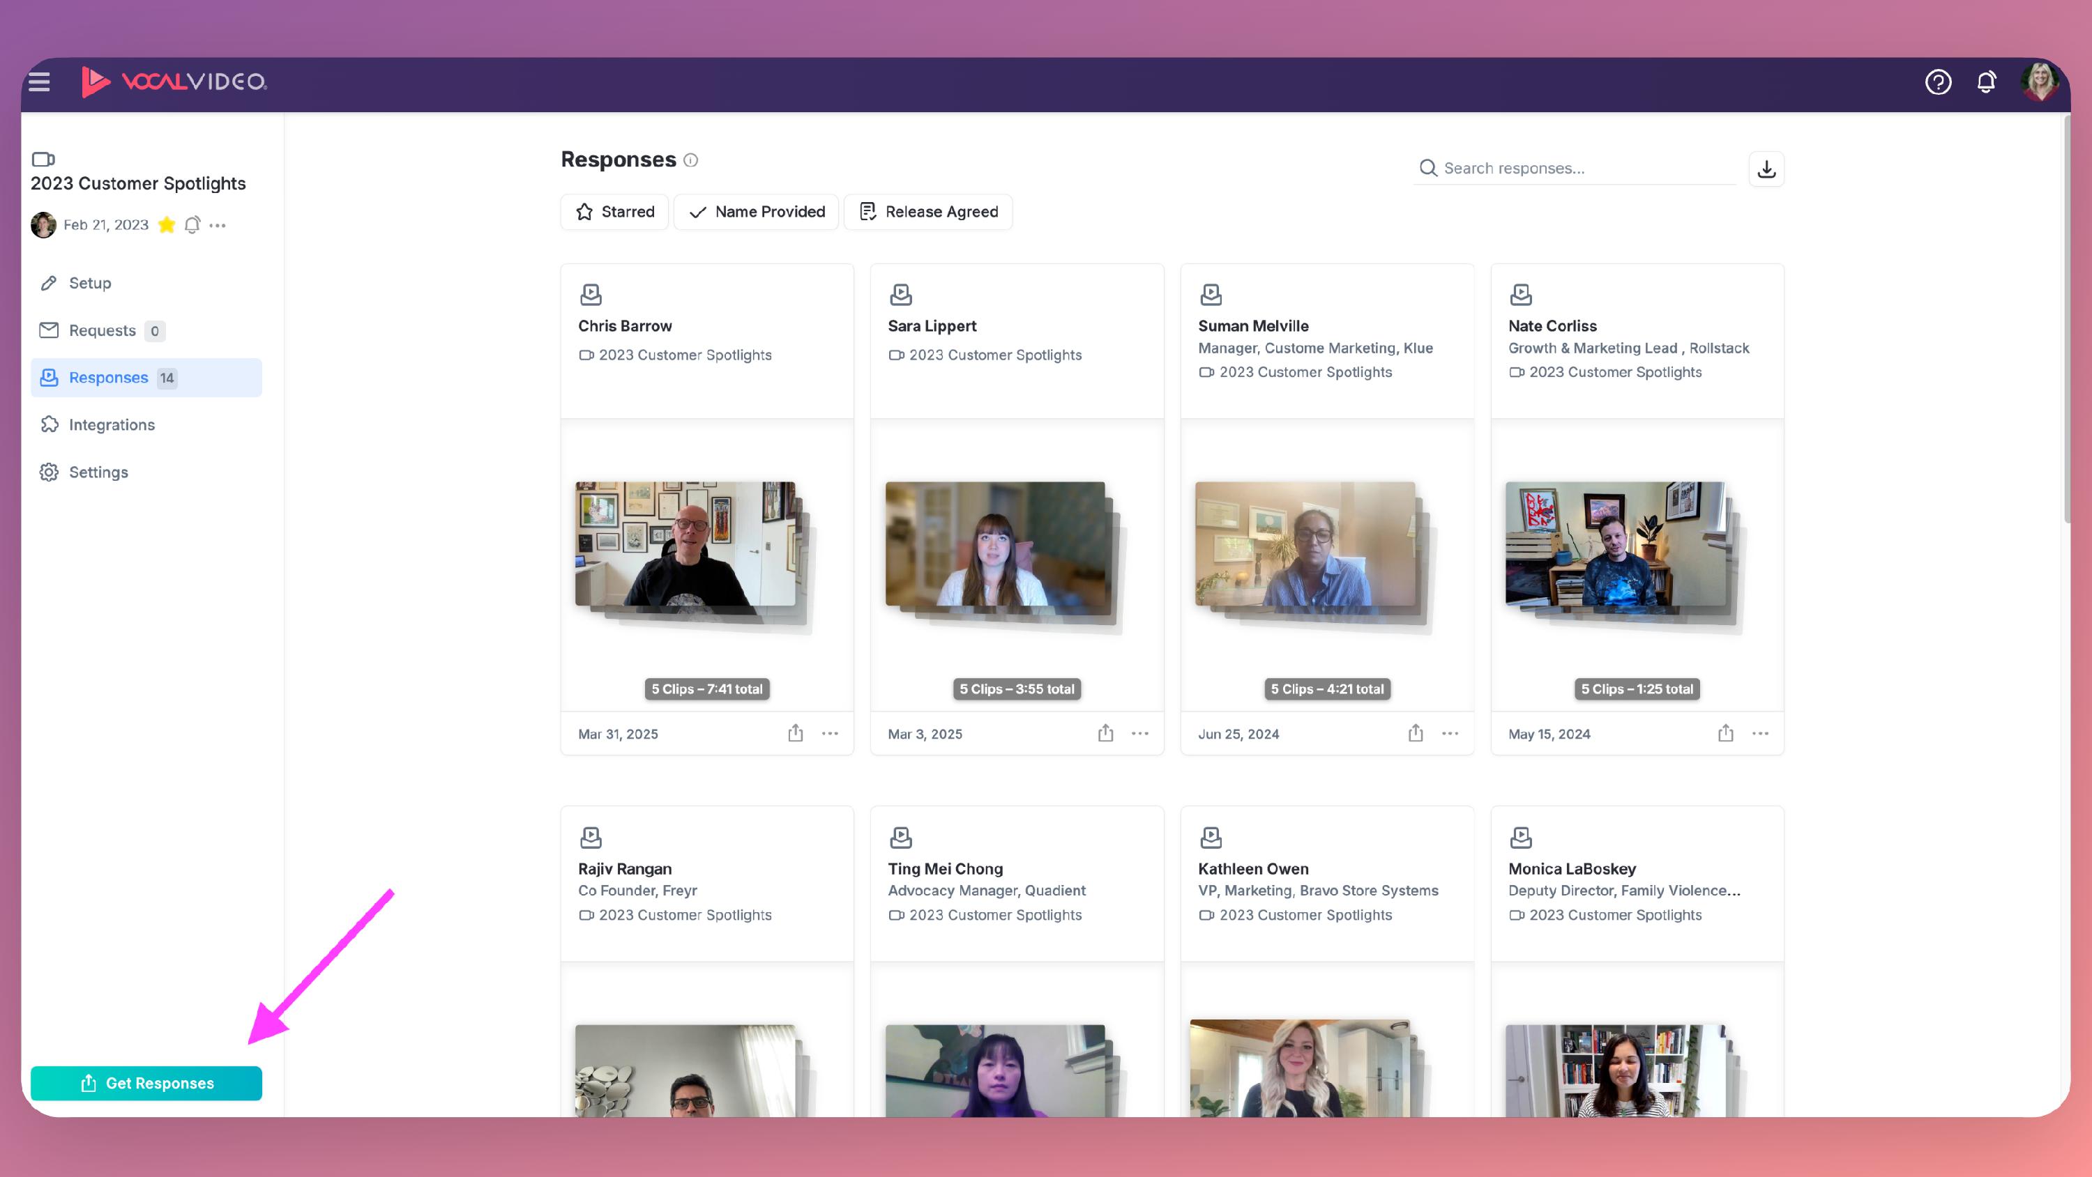Click the help question mark icon
The width and height of the screenshot is (2092, 1177).
point(1938,82)
